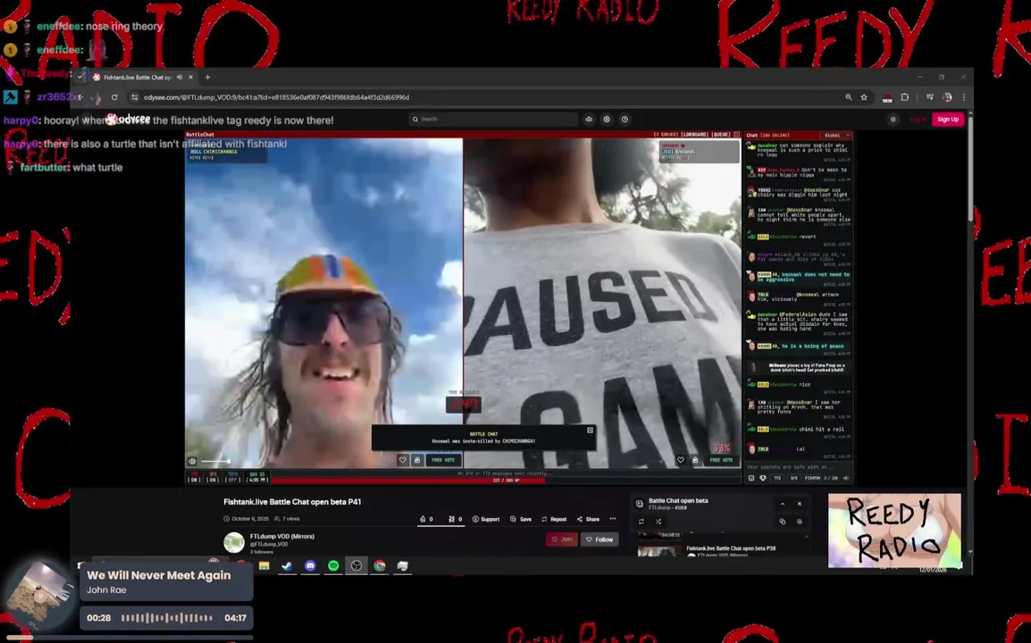The width and height of the screenshot is (1031, 643).
Task: Open the Global chat dropdown
Action: (x=836, y=136)
